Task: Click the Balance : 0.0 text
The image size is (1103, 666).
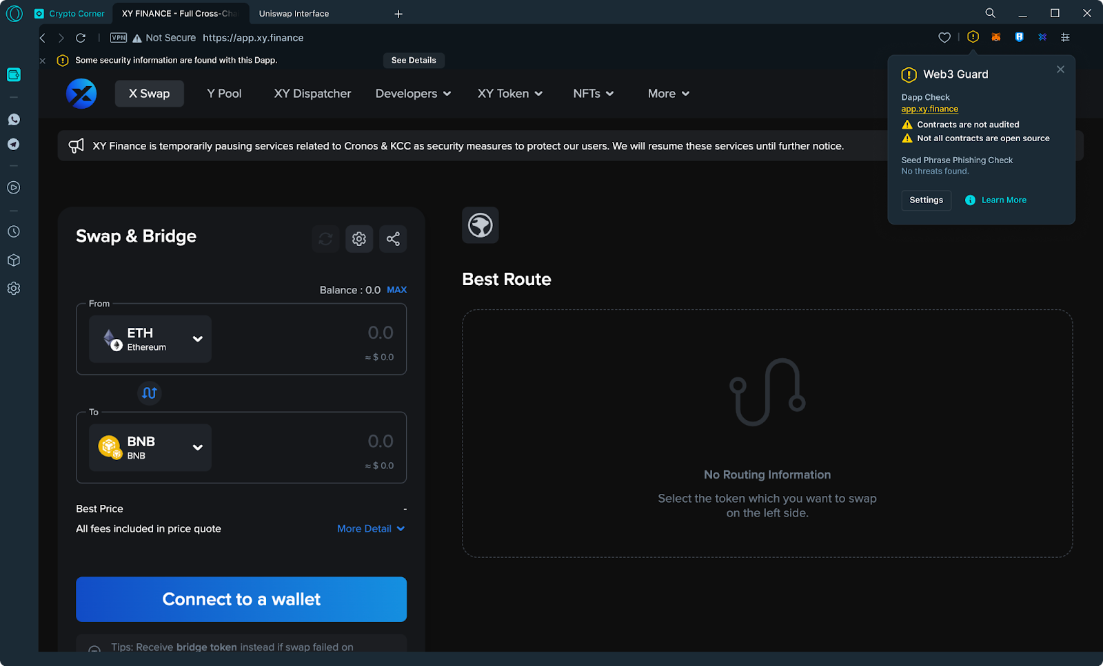Action: (x=350, y=290)
